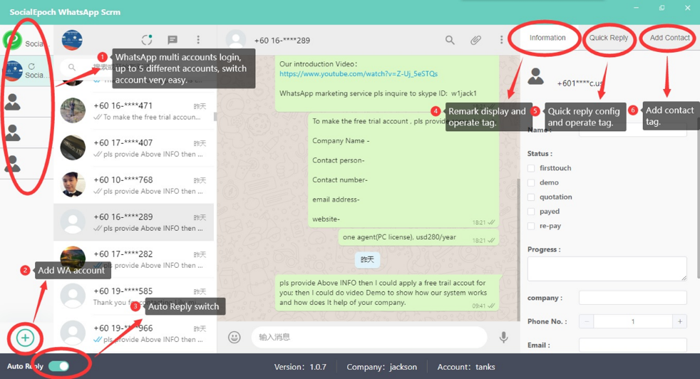Click avatar of +60 17-****407 contact
Screen dimensions: 700x379
(73, 147)
